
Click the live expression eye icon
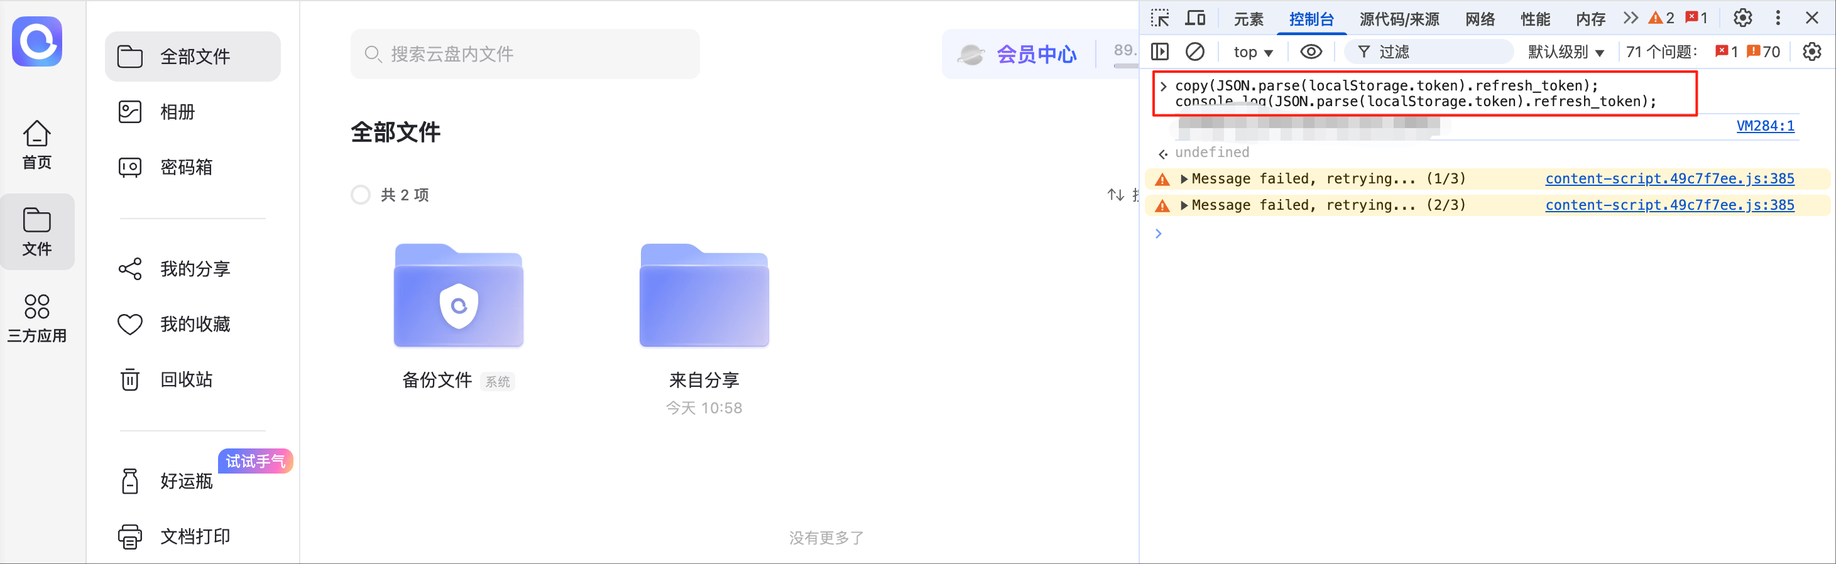tap(1311, 52)
